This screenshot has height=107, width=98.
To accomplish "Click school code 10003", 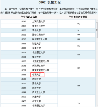I will click(23, 30).
